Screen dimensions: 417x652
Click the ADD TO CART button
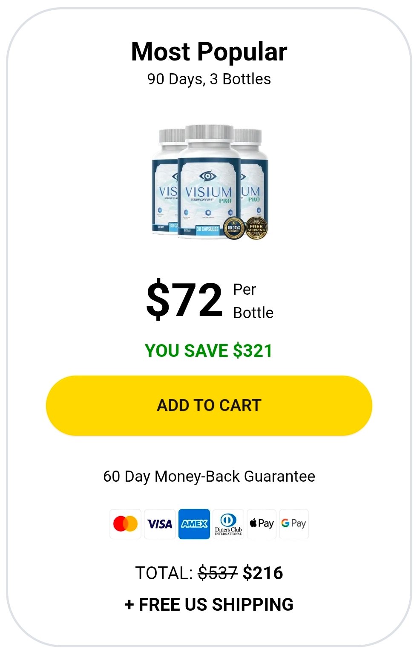(209, 405)
